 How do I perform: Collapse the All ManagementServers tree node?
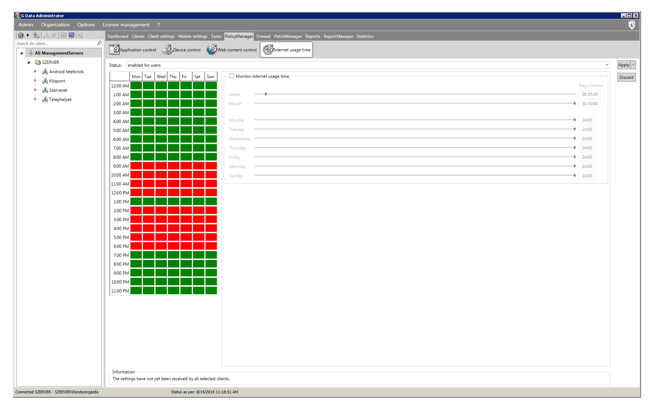pyautogui.click(x=21, y=53)
